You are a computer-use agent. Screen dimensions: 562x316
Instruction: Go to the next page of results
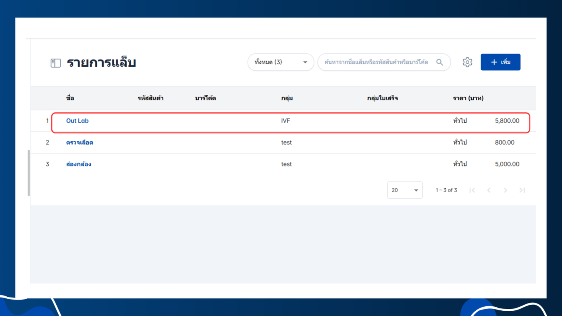(505, 190)
